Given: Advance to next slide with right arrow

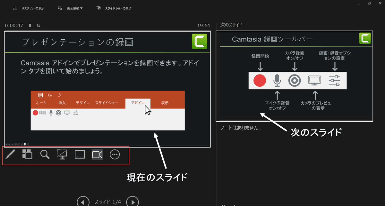Looking at the screenshot, I should pyautogui.click(x=133, y=202).
